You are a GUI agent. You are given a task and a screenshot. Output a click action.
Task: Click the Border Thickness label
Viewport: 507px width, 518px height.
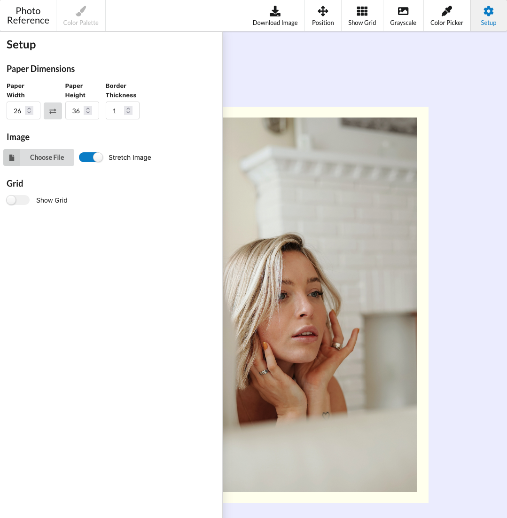point(121,91)
